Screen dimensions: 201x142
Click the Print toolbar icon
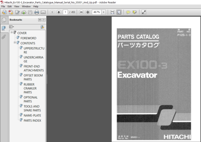point(37,12)
